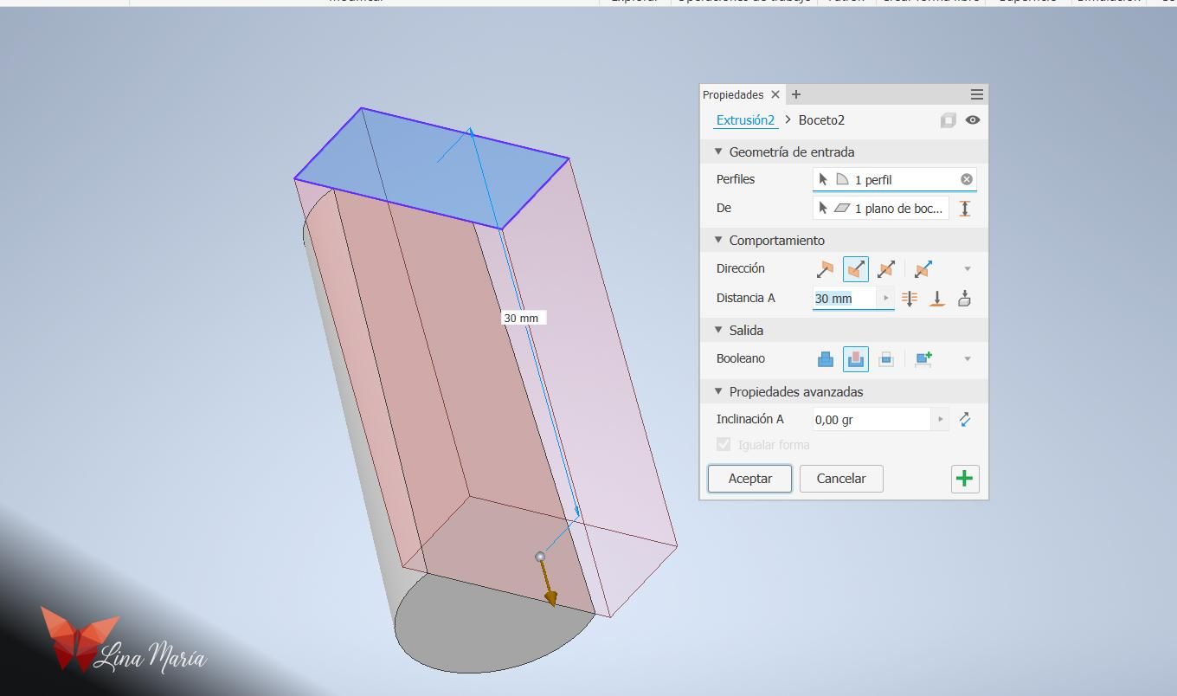Select the New Solid boolean icon
The height and width of the screenshot is (696, 1177).
[923, 359]
